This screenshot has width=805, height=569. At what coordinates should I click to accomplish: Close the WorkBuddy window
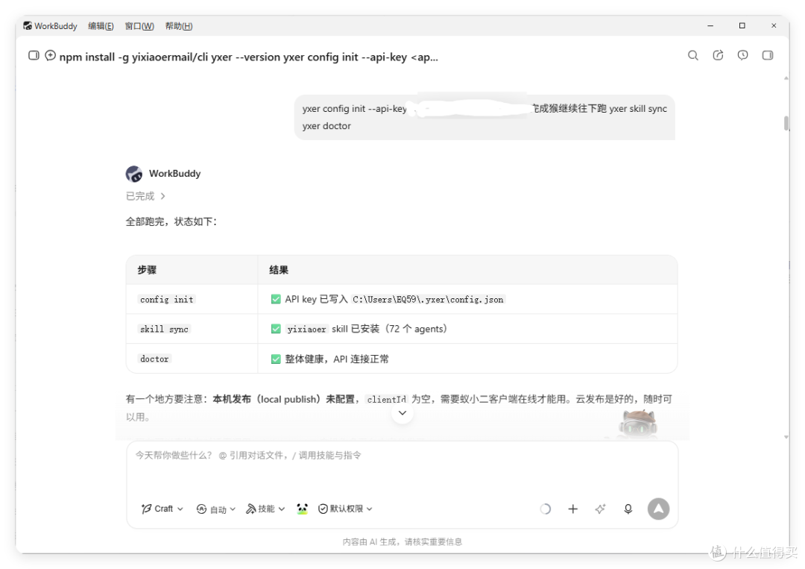774,25
